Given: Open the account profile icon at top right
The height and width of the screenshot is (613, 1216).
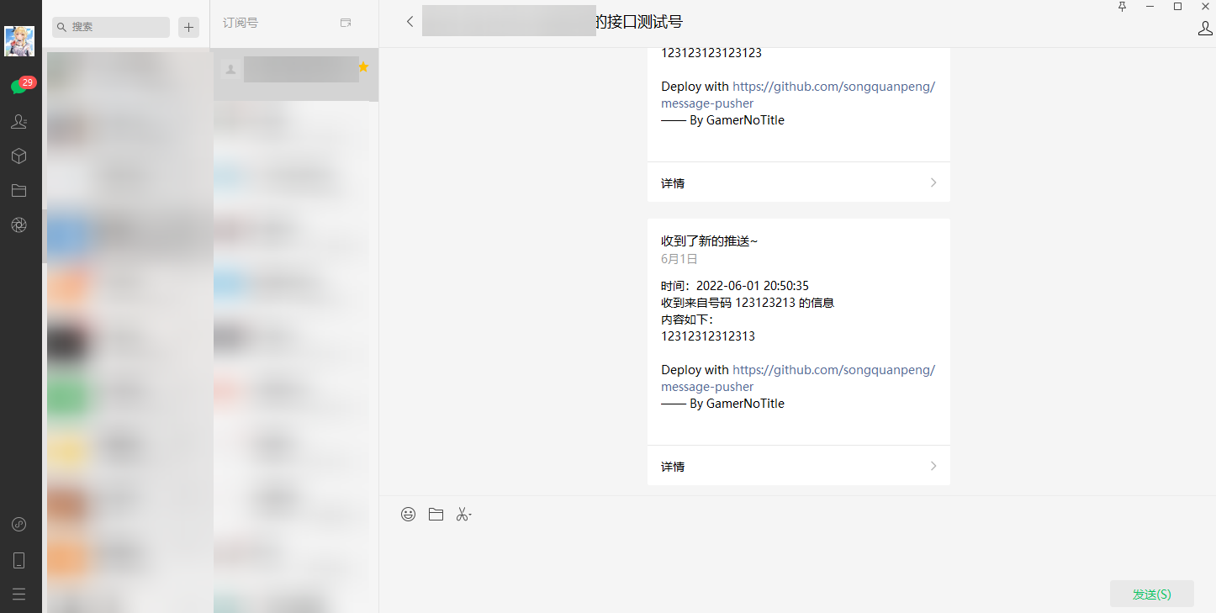Looking at the screenshot, I should [x=1204, y=29].
